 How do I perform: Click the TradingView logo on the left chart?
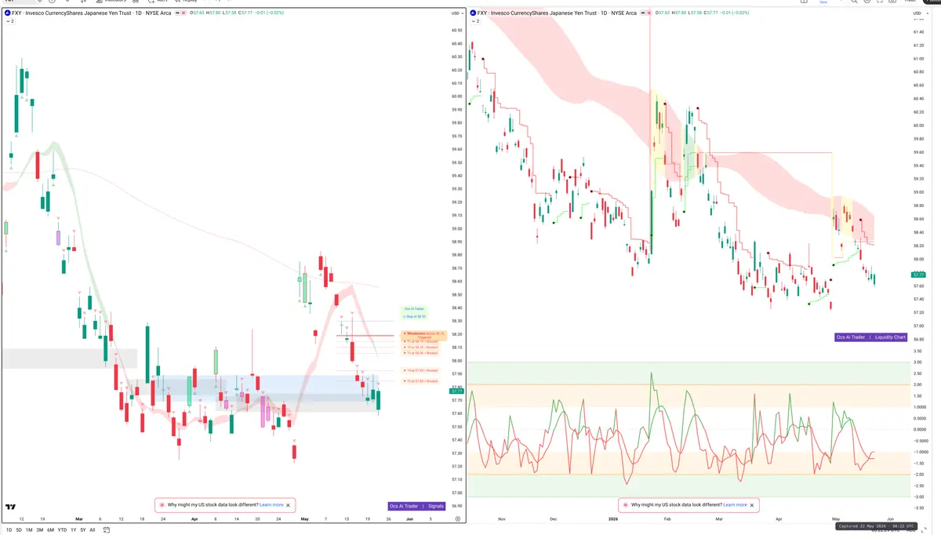point(11,508)
